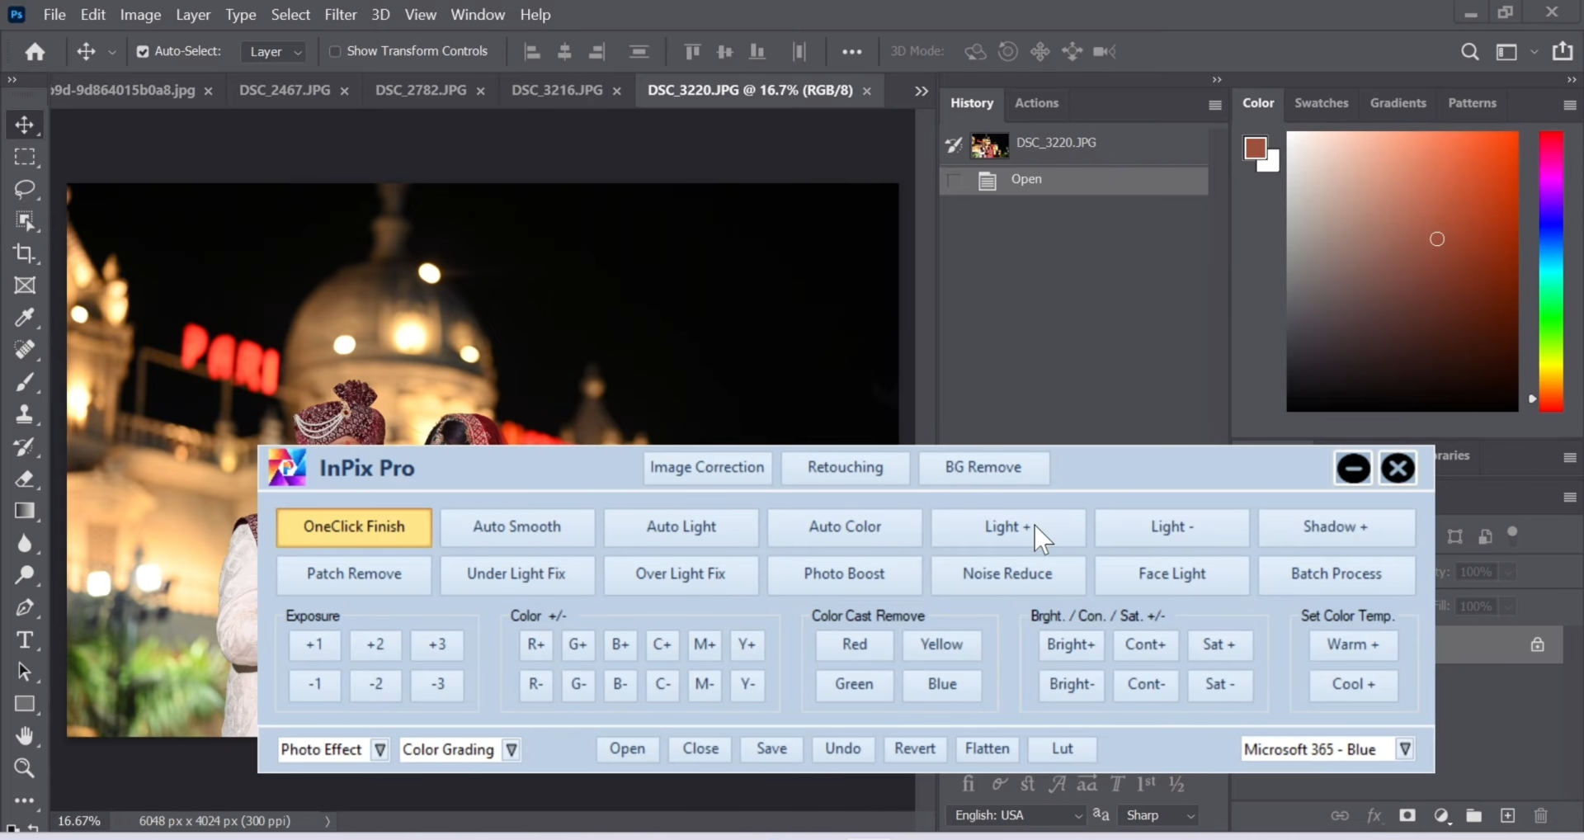Select the Dodge tool
Screen dimensions: 1584x840
click(x=25, y=575)
